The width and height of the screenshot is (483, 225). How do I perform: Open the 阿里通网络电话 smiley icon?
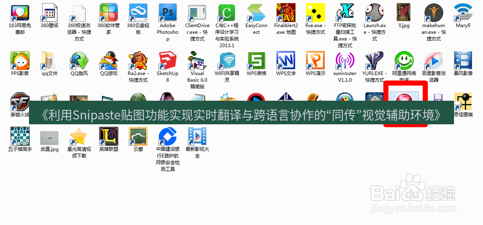coord(404,60)
